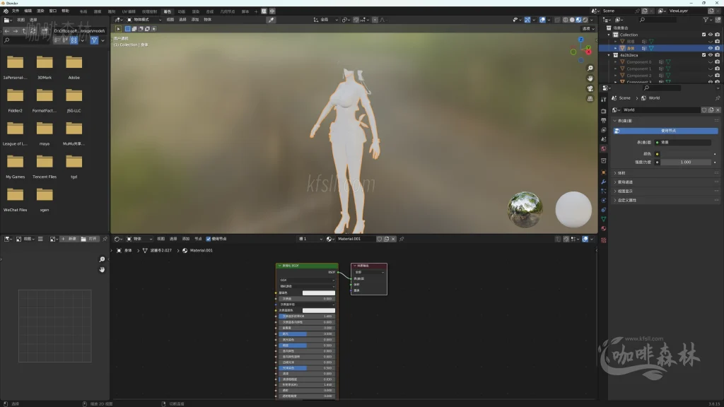Open the render properties tab icon
This screenshot has height=407, width=724.
point(604,111)
